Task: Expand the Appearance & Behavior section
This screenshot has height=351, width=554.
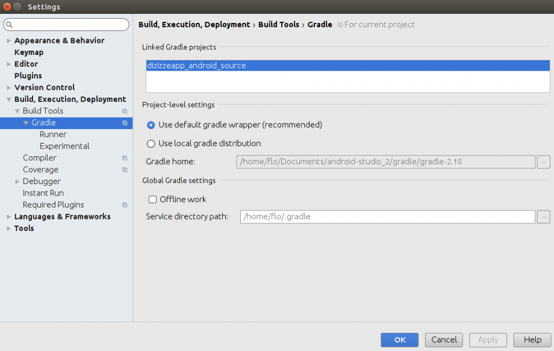Action: tap(8, 41)
